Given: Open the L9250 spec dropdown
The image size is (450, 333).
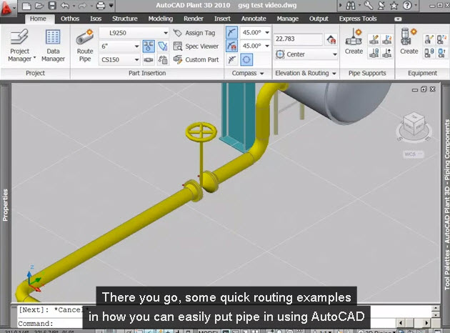Looking at the screenshot, I should [x=166, y=33].
